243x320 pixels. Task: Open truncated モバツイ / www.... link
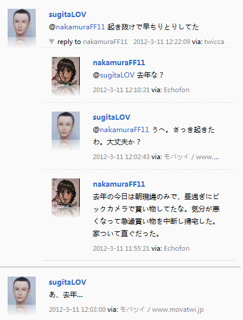coord(191,157)
